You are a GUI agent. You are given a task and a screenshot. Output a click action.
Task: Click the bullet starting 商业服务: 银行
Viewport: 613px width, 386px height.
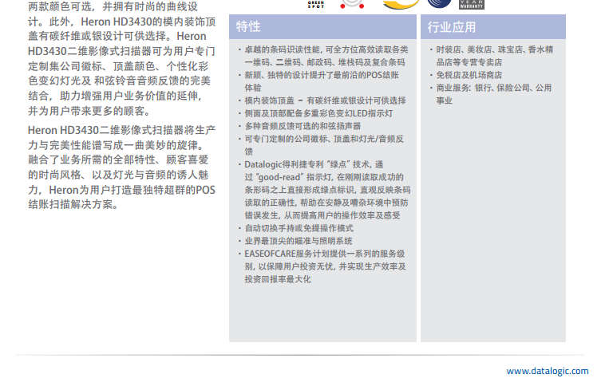(491, 94)
